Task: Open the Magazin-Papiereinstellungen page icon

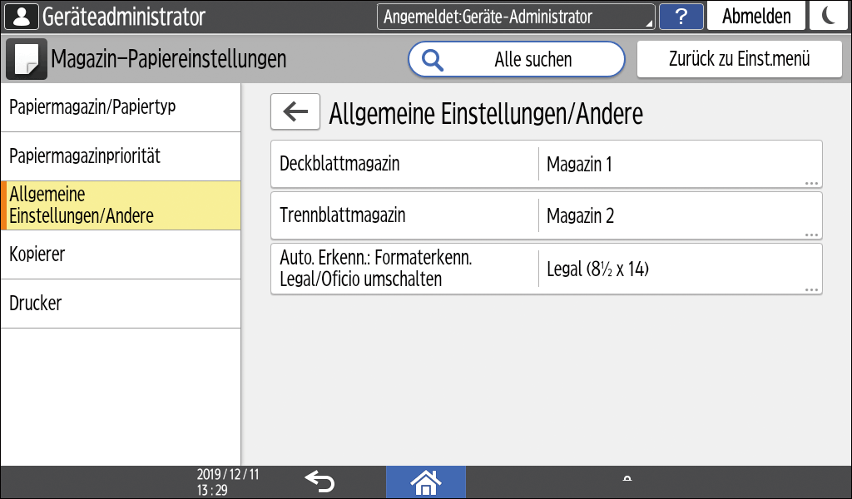Action: (x=25, y=58)
